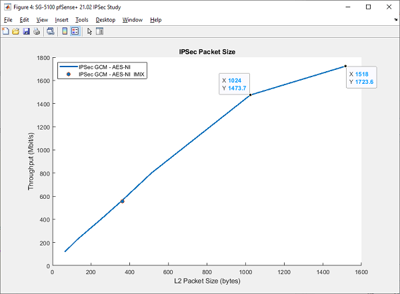Click the Print Figure icon
The image size is (400, 294).
(36, 31)
